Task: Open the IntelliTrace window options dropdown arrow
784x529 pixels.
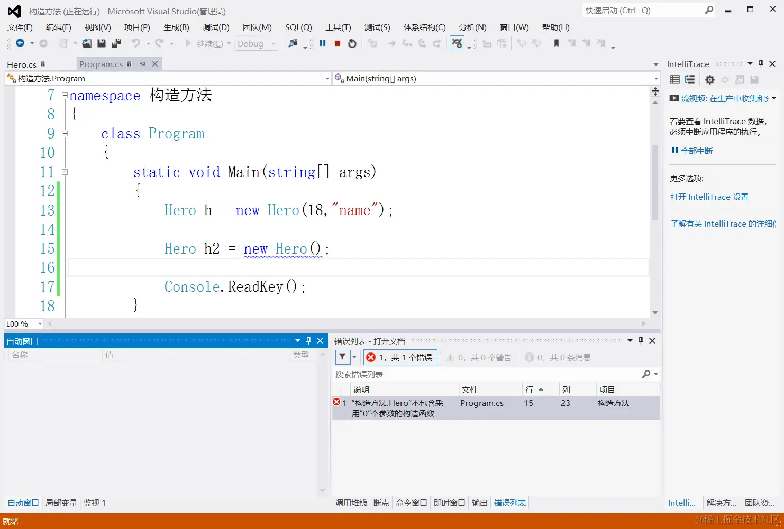Action: [x=750, y=64]
